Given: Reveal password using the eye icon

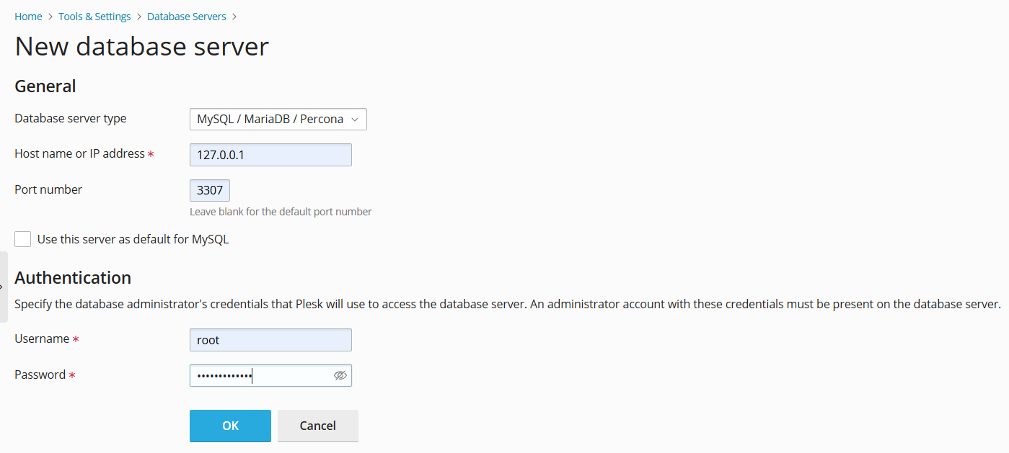Looking at the screenshot, I should tap(340, 375).
